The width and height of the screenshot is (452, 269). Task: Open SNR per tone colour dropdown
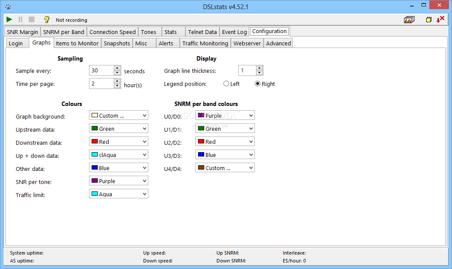(x=119, y=181)
